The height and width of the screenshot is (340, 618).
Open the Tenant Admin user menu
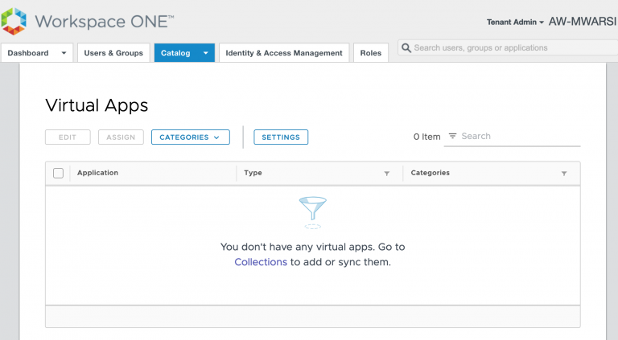(x=515, y=22)
